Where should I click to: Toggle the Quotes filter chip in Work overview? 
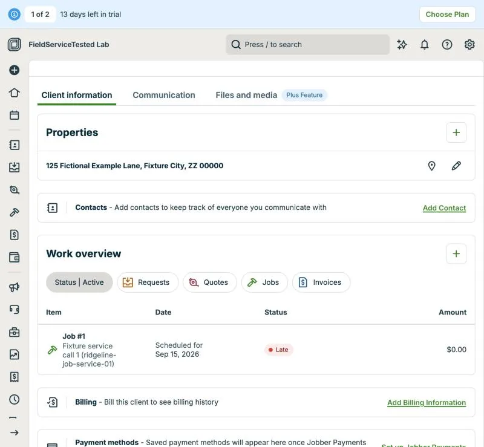(x=210, y=282)
